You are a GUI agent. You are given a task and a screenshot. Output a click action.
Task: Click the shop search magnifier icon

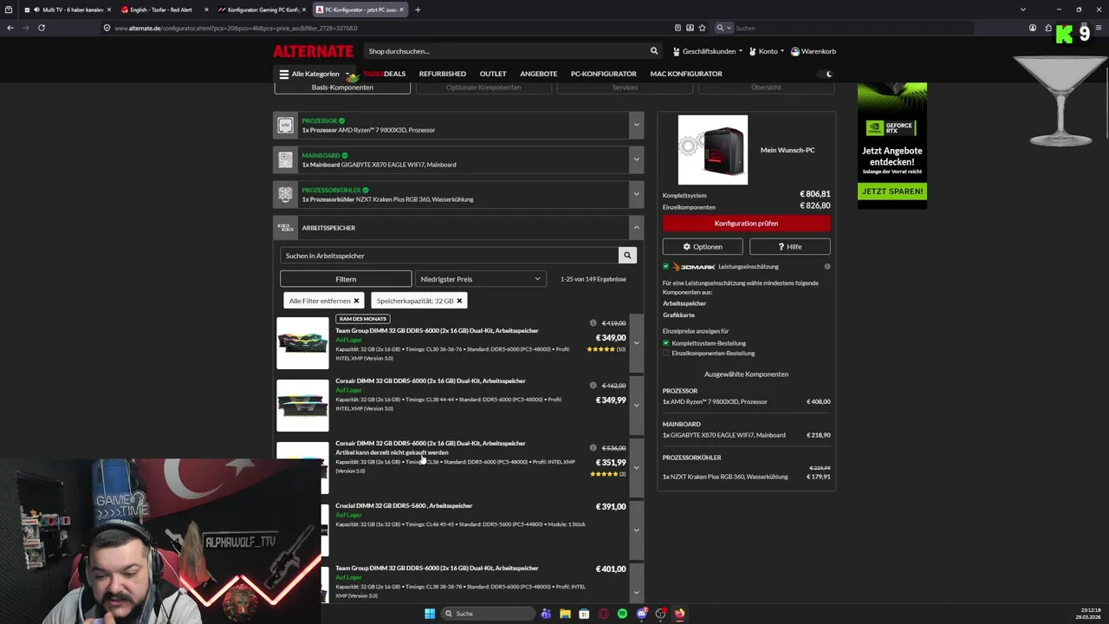coord(654,51)
